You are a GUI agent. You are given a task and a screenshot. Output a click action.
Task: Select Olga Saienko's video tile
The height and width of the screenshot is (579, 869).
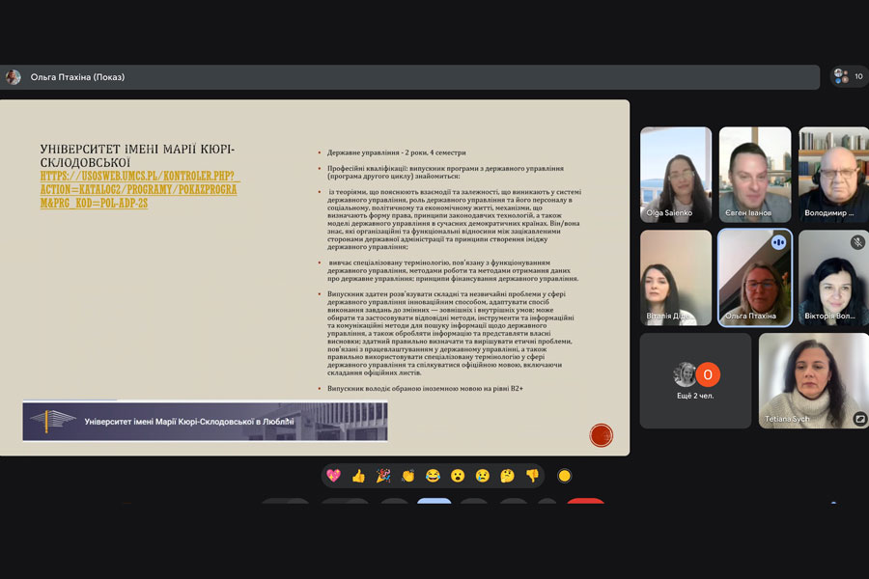(676, 175)
